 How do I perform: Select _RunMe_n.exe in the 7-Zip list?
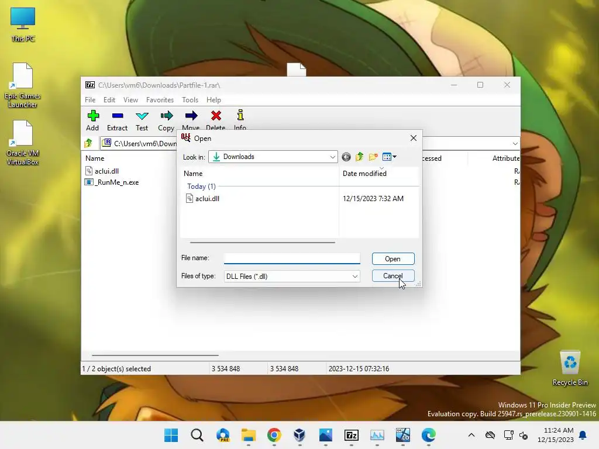pos(116,182)
